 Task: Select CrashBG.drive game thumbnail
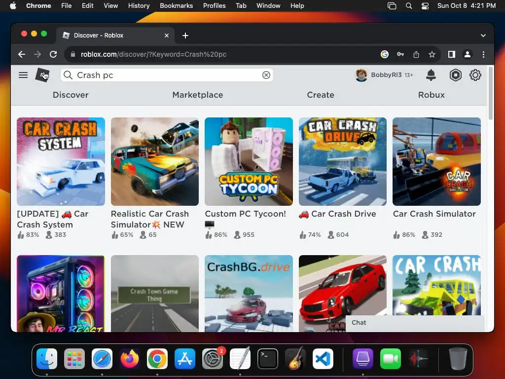(249, 294)
